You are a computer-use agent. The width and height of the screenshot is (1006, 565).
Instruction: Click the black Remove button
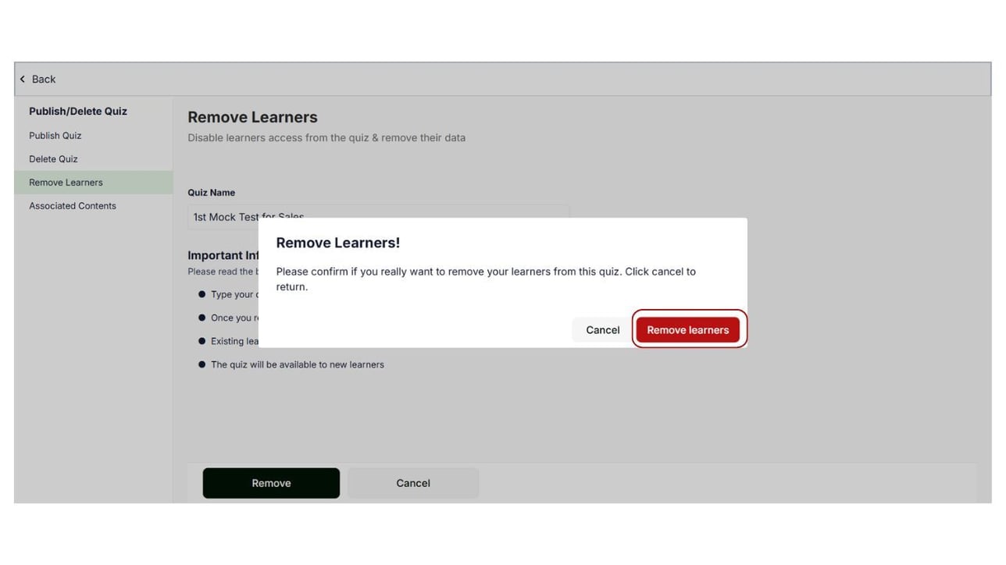271,483
